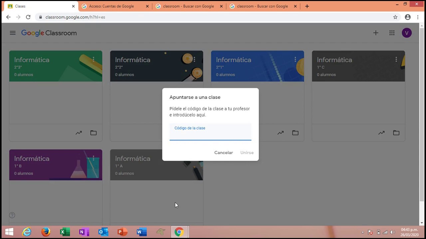The image size is (426, 239).
Task: Reload the Classroom page
Action: coord(28,17)
